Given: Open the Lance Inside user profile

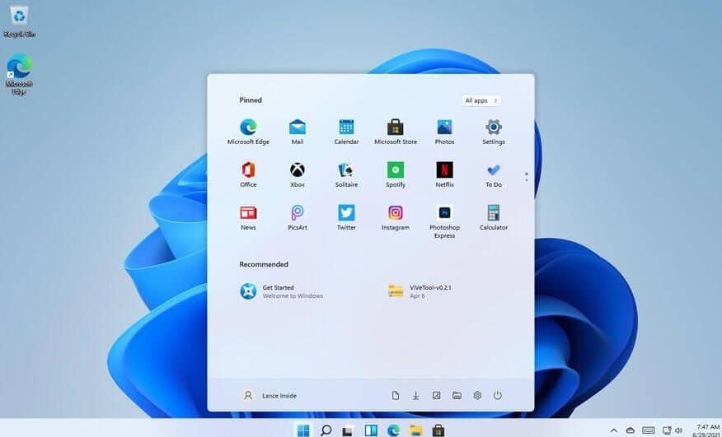Looking at the screenshot, I should 269,396.
